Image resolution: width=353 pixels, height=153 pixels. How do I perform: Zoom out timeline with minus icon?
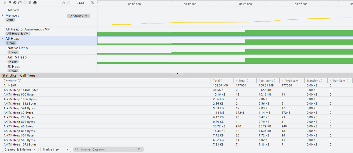pyautogui.click(x=69, y=3)
